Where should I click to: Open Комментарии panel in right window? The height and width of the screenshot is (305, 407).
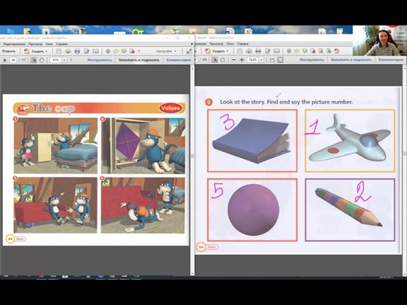(x=391, y=60)
